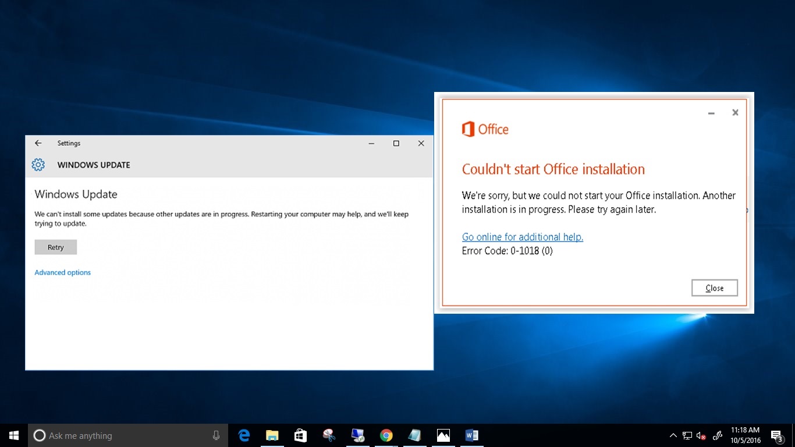The image size is (795, 447).
Task: Open Microsoft Word from the taskbar
Action: click(471, 435)
